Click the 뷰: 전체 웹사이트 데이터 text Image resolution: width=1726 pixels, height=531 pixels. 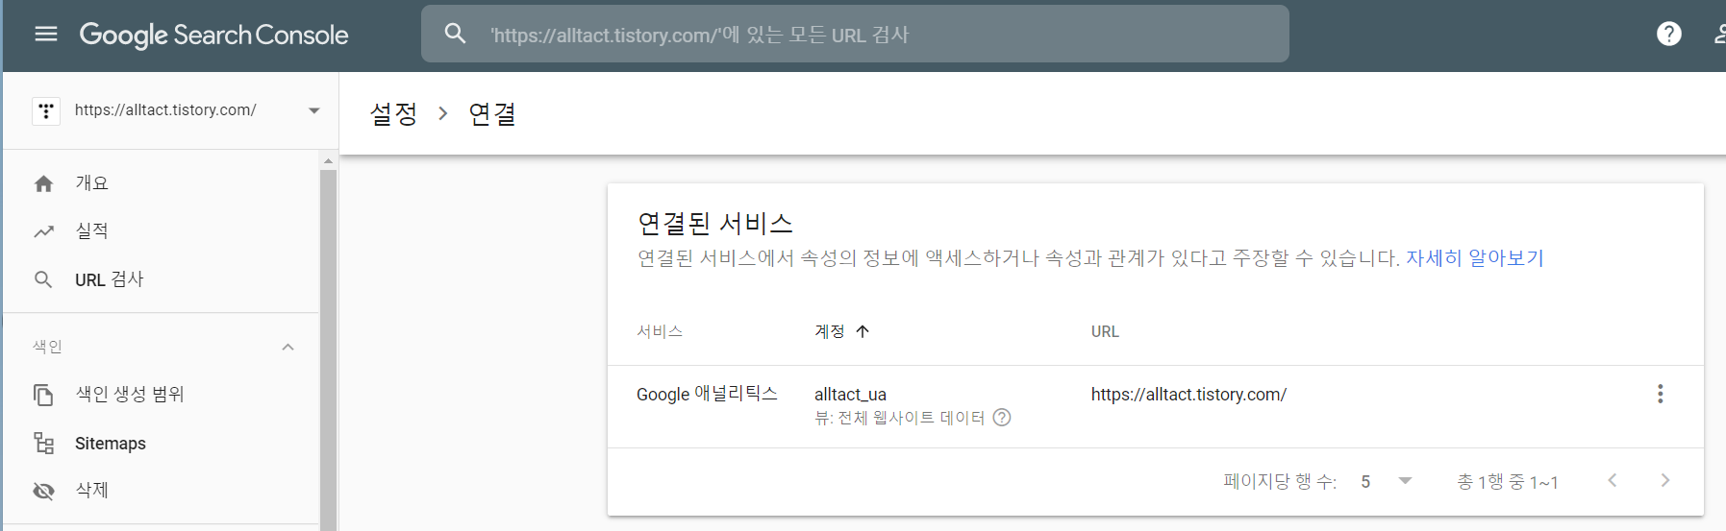point(899,418)
